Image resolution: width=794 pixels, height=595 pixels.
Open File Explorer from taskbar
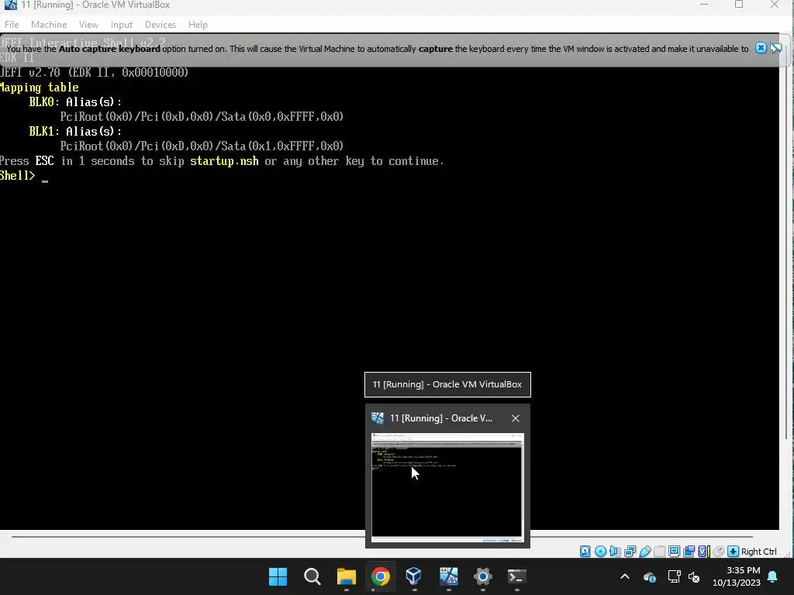pyautogui.click(x=347, y=576)
